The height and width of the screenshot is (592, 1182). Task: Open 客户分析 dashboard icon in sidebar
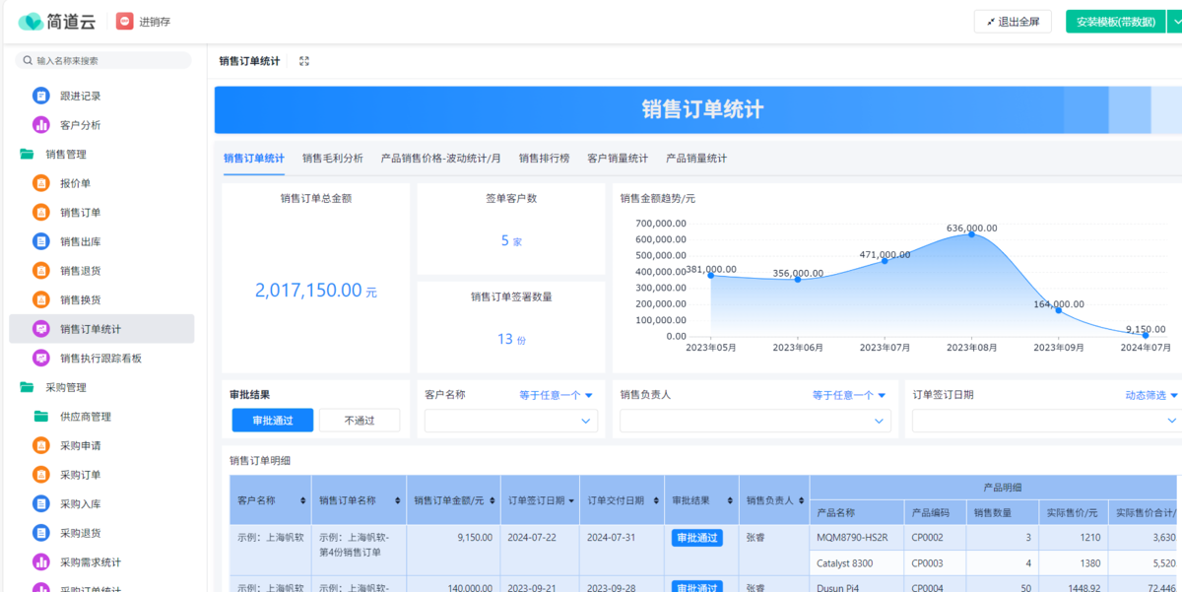40,125
